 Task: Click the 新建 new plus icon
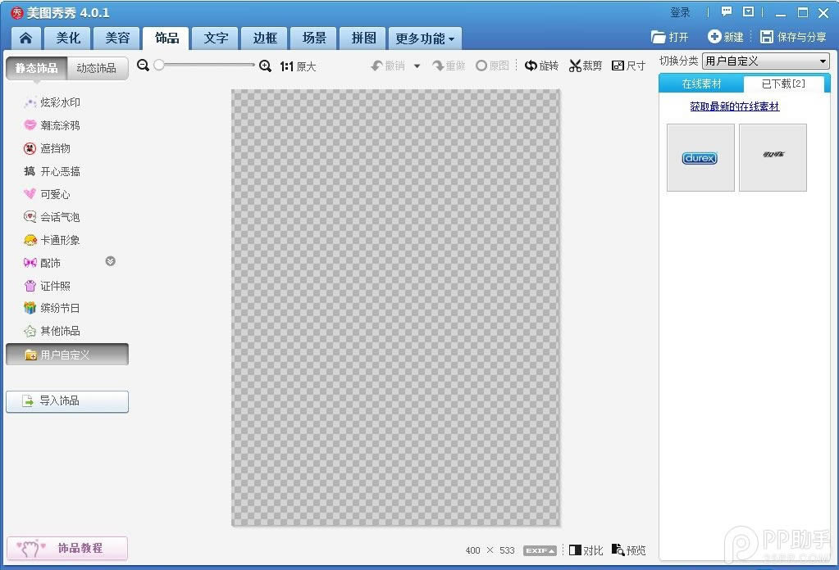point(714,36)
